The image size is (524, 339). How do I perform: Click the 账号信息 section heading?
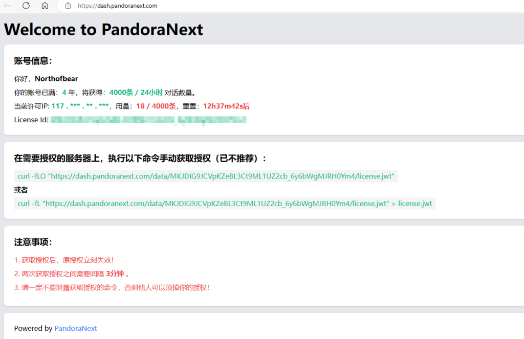[x=33, y=61]
